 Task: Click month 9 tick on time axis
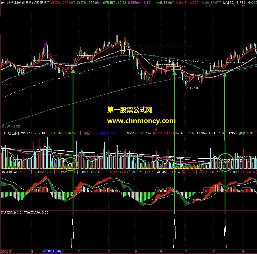coord(243,251)
